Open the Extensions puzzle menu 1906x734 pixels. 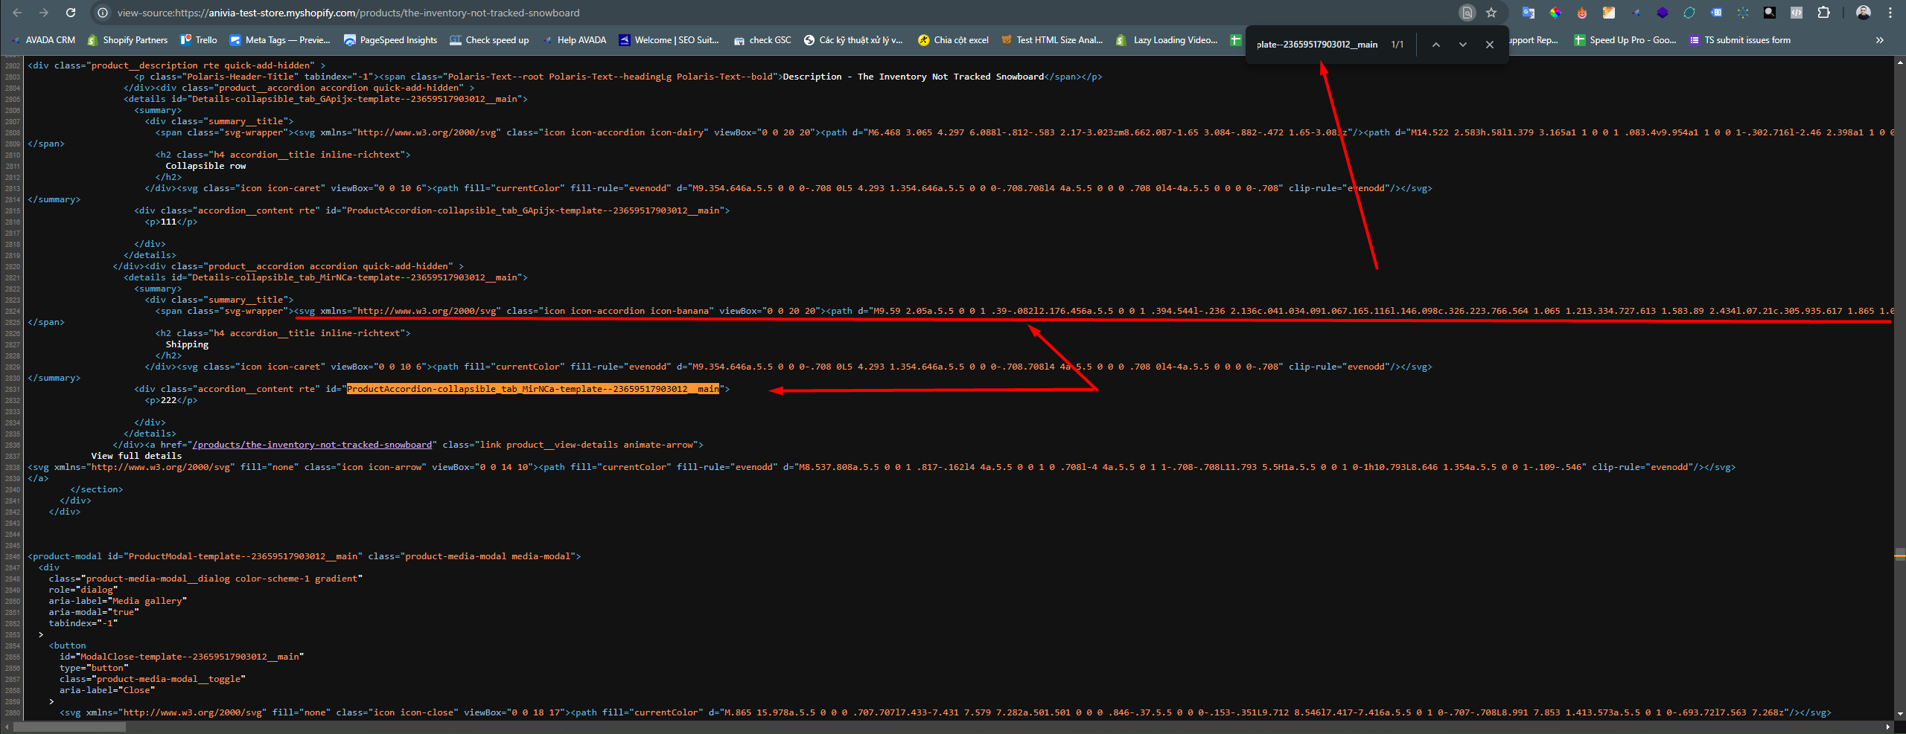pyautogui.click(x=1823, y=13)
